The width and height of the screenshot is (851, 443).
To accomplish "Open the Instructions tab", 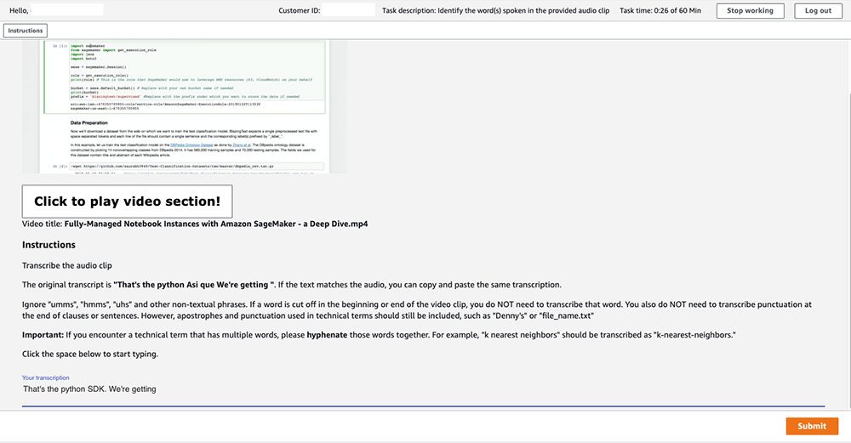I will pos(26,31).
